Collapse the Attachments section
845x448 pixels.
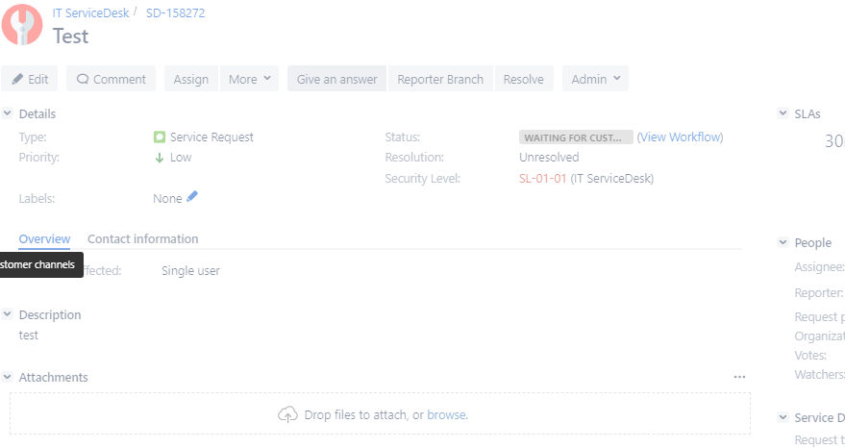[x=7, y=377]
